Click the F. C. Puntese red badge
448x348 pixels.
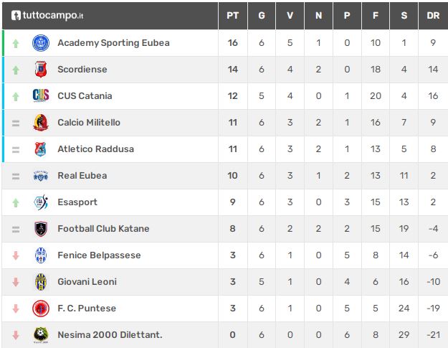[x=41, y=309]
